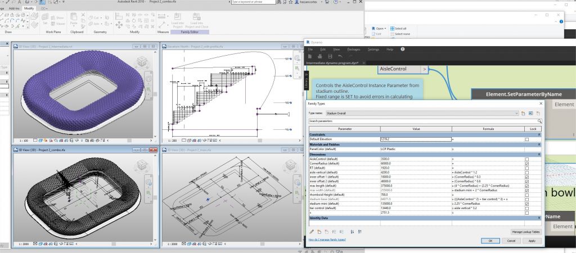576x253 pixels.
Task: Click the Load into Project ribbon icon
Action: pyautogui.click(x=177, y=17)
